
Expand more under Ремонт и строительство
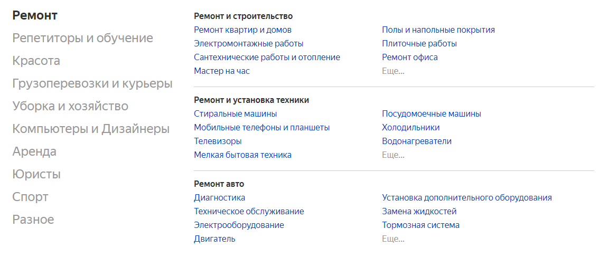[393, 71]
